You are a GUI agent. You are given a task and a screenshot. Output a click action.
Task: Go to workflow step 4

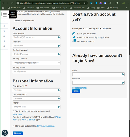[4, 36]
